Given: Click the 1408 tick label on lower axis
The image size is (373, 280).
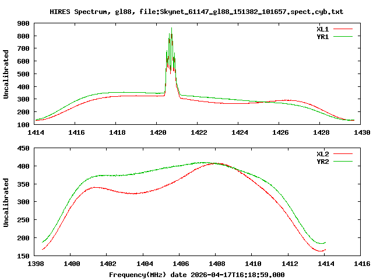Looking at the screenshot, I should tap(217, 264).
